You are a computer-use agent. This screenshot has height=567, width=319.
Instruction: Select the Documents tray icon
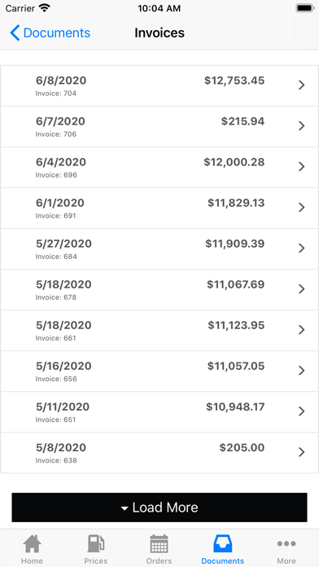(222, 544)
